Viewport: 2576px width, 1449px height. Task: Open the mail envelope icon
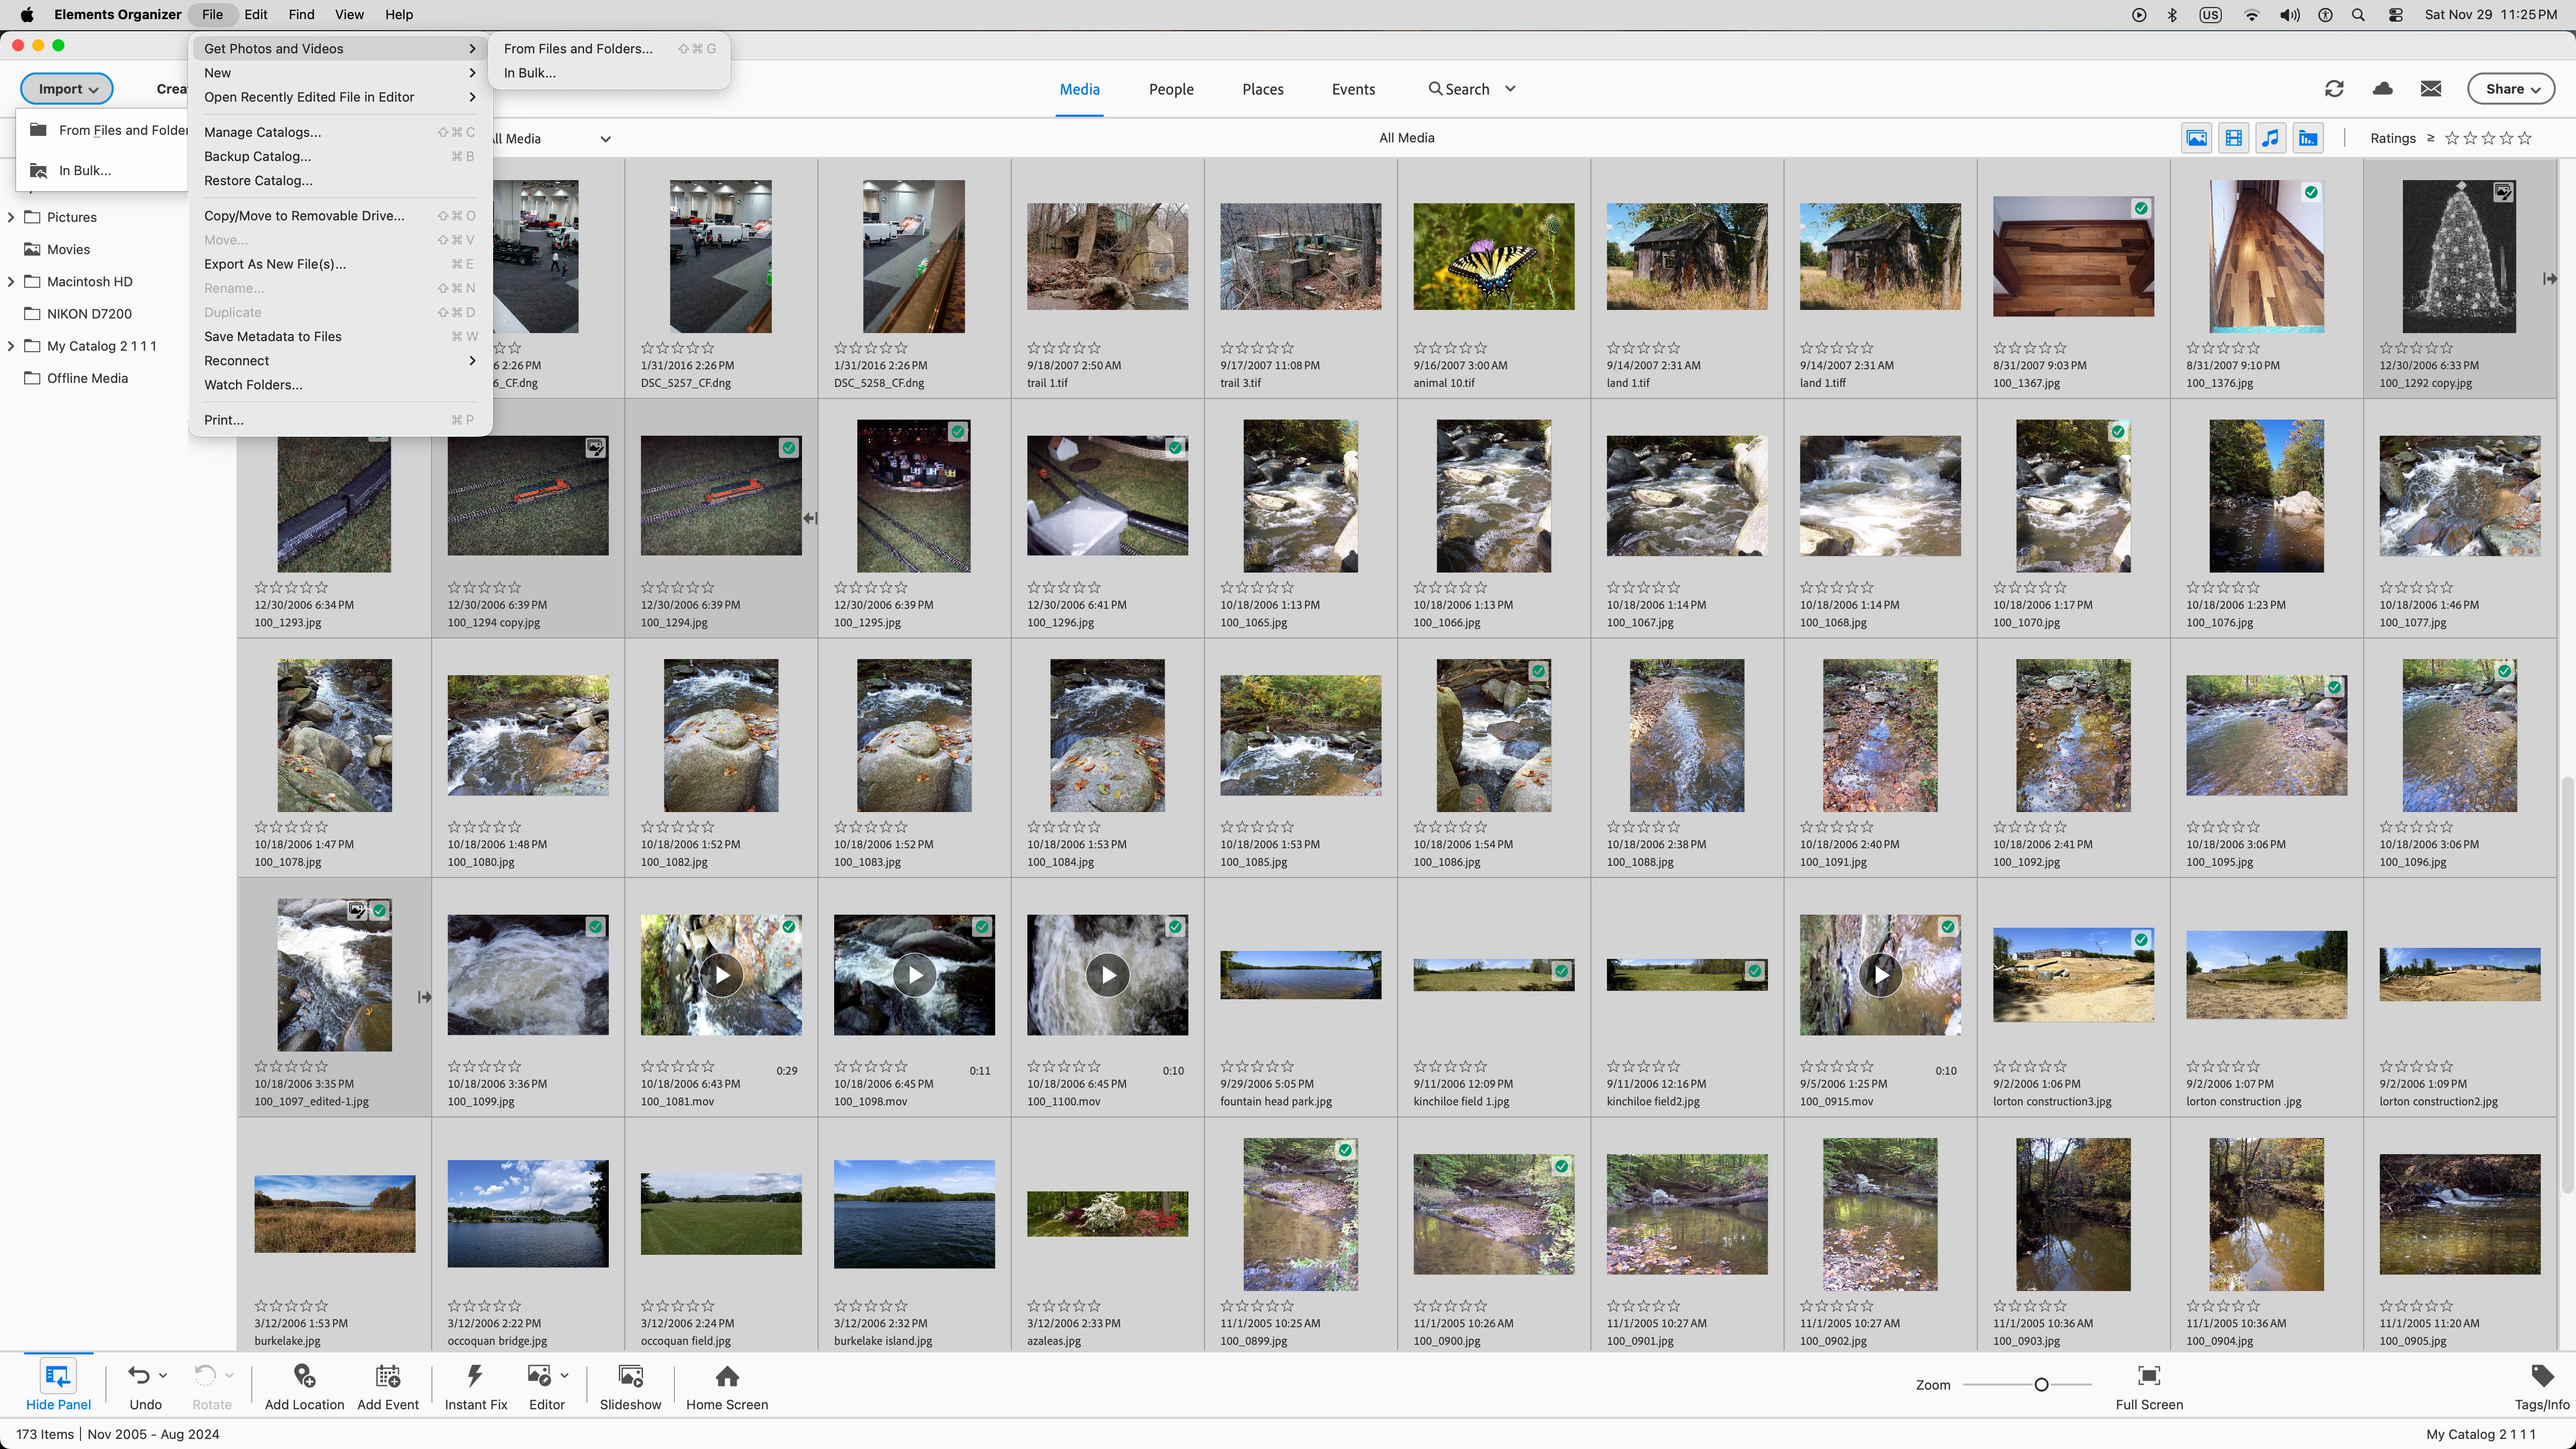[2431, 89]
